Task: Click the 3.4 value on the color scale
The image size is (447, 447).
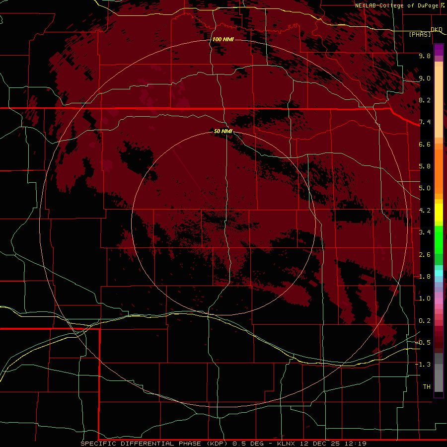Action: point(425,232)
